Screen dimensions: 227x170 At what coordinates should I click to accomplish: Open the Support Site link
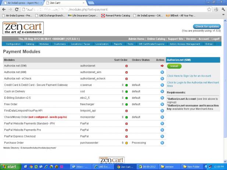click(x=175, y=39)
